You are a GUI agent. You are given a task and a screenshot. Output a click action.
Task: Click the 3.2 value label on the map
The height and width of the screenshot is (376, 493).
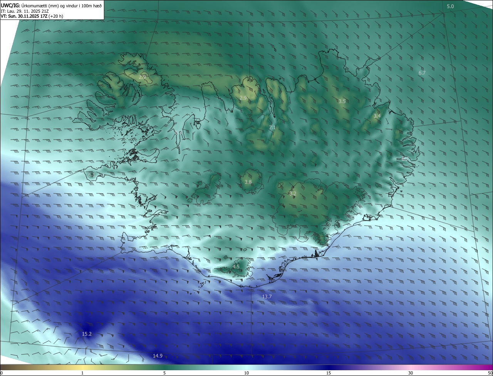293,193
